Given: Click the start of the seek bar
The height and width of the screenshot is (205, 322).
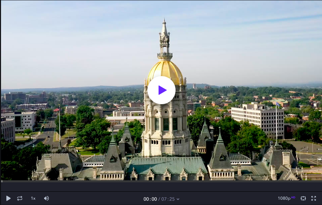Looking at the screenshot, I should pyautogui.click(x=3, y=186).
